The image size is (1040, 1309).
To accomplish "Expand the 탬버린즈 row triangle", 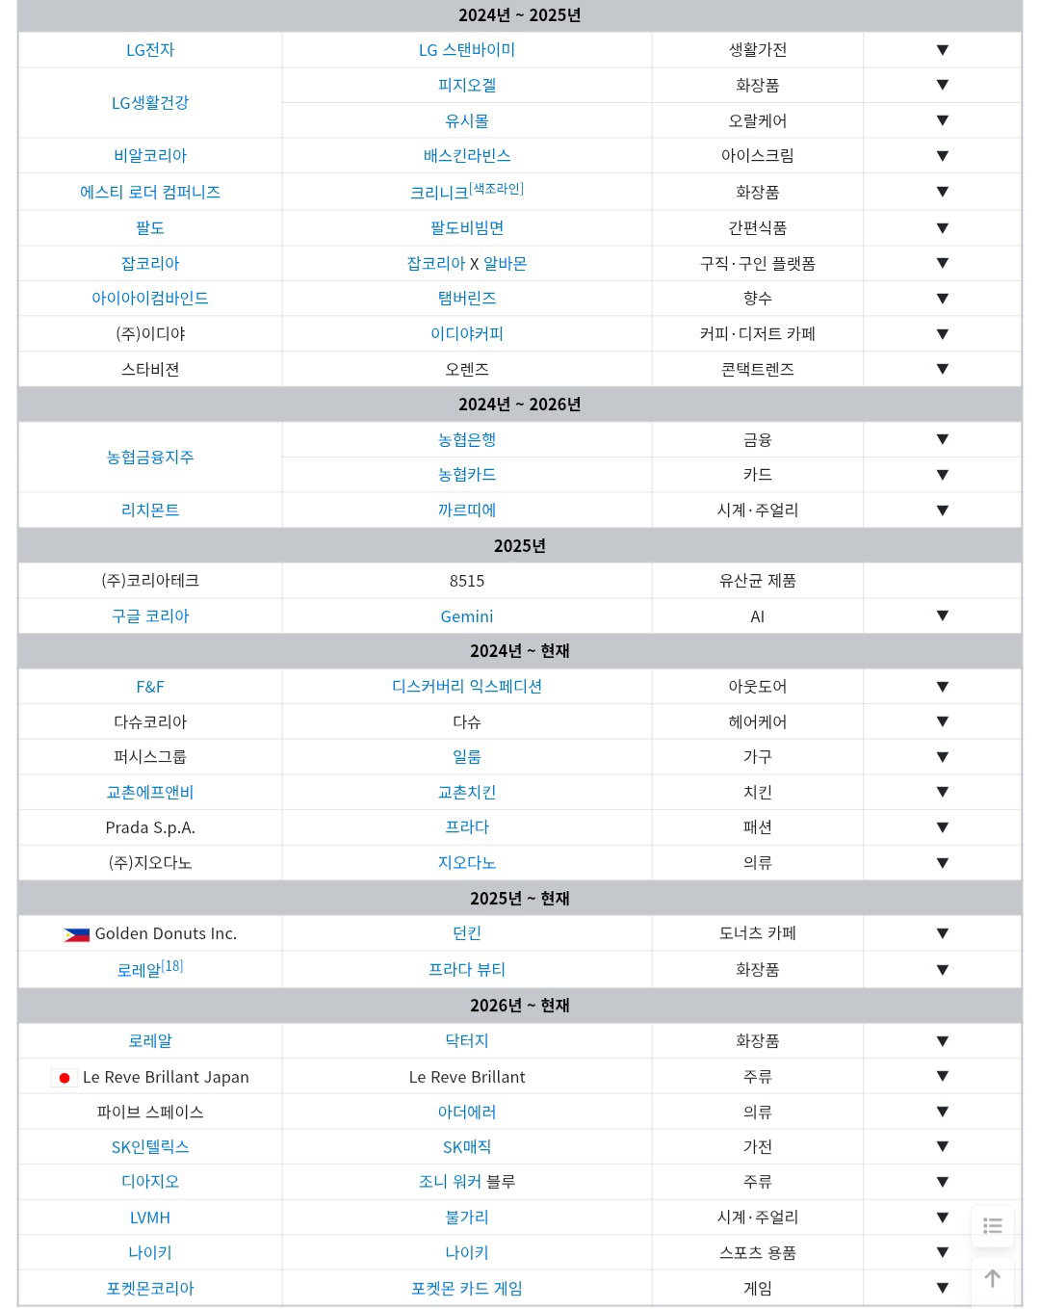I will (943, 299).
